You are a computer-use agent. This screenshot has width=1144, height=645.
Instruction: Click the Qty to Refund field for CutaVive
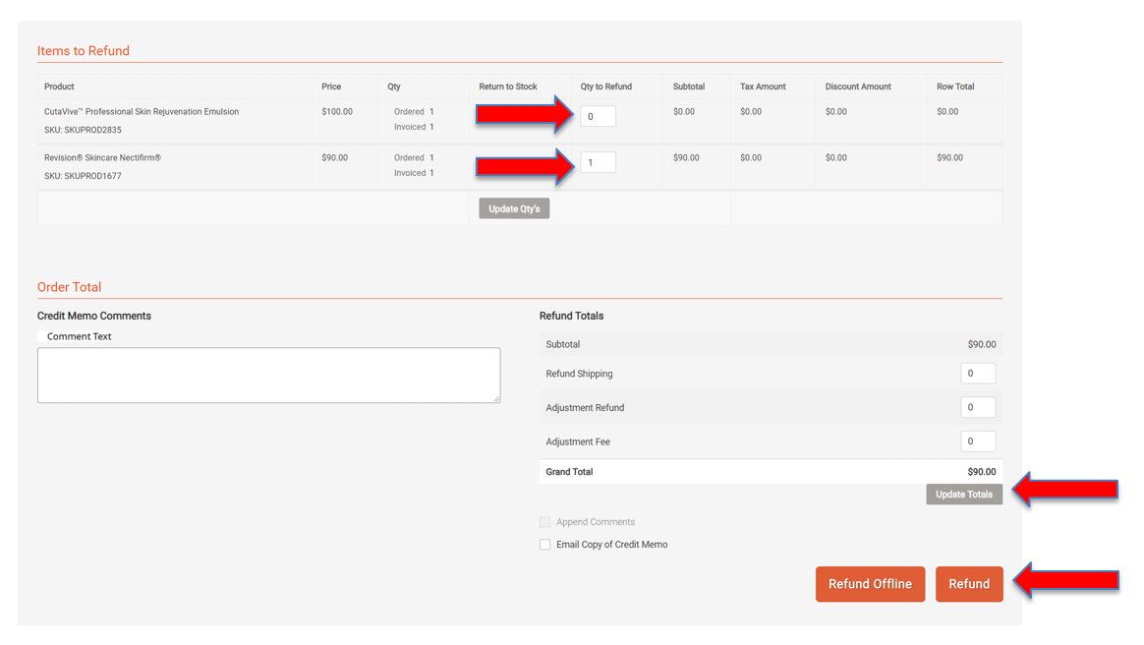tap(598, 115)
